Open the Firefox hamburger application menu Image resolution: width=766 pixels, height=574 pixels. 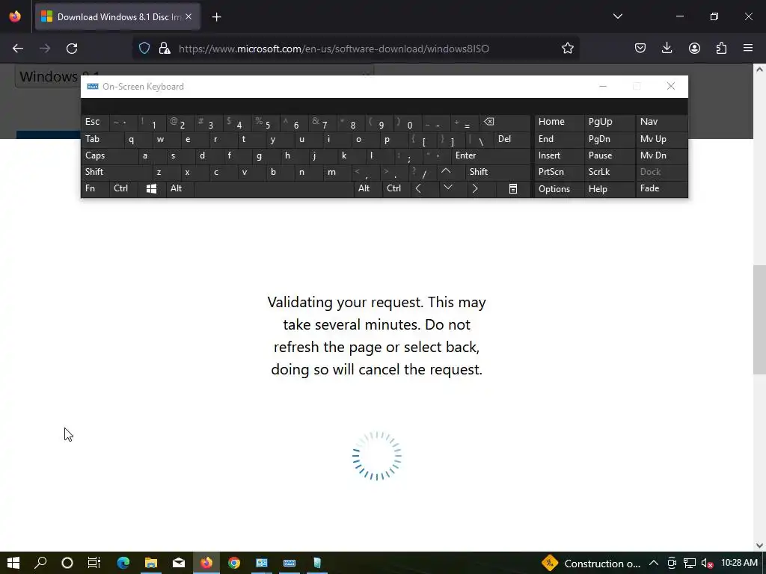point(748,49)
